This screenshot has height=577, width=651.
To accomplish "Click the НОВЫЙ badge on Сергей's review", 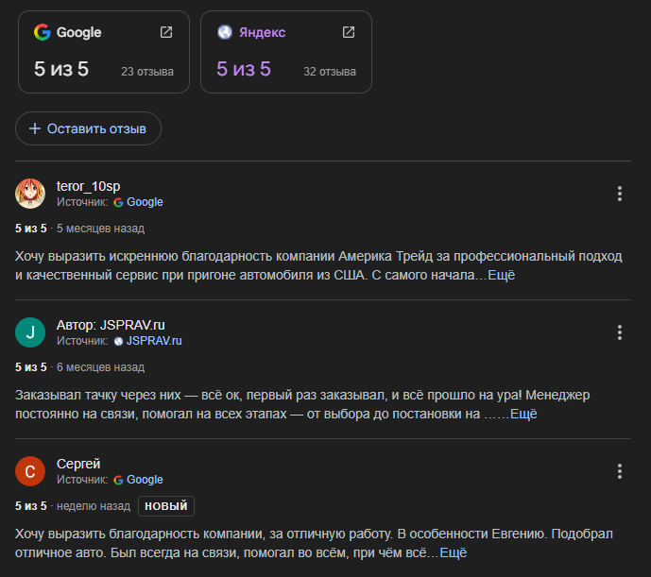I will point(166,506).
